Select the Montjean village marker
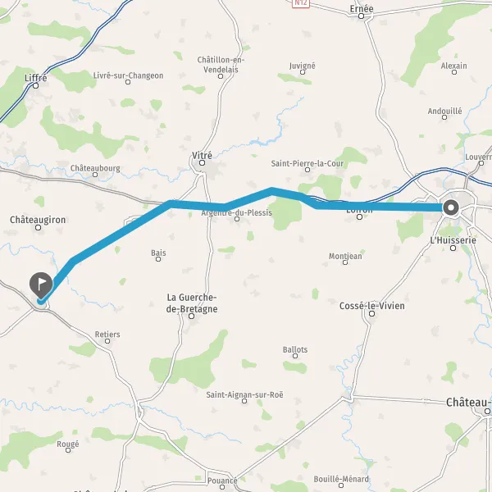The width and height of the screenshot is (492, 492). click(x=345, y=262)
